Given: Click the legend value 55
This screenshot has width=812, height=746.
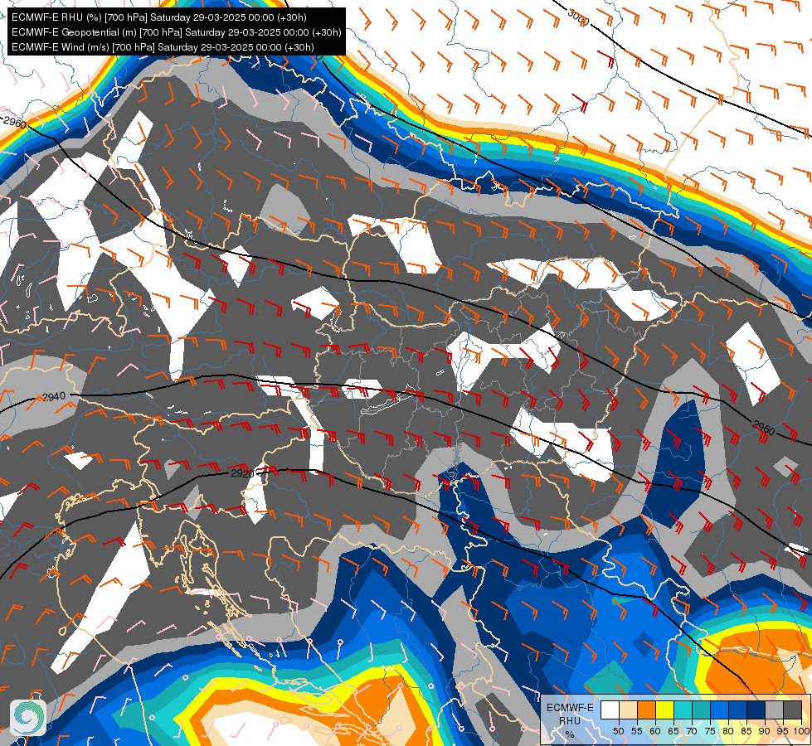Looking at the screenshot, I should click(637, 731).
